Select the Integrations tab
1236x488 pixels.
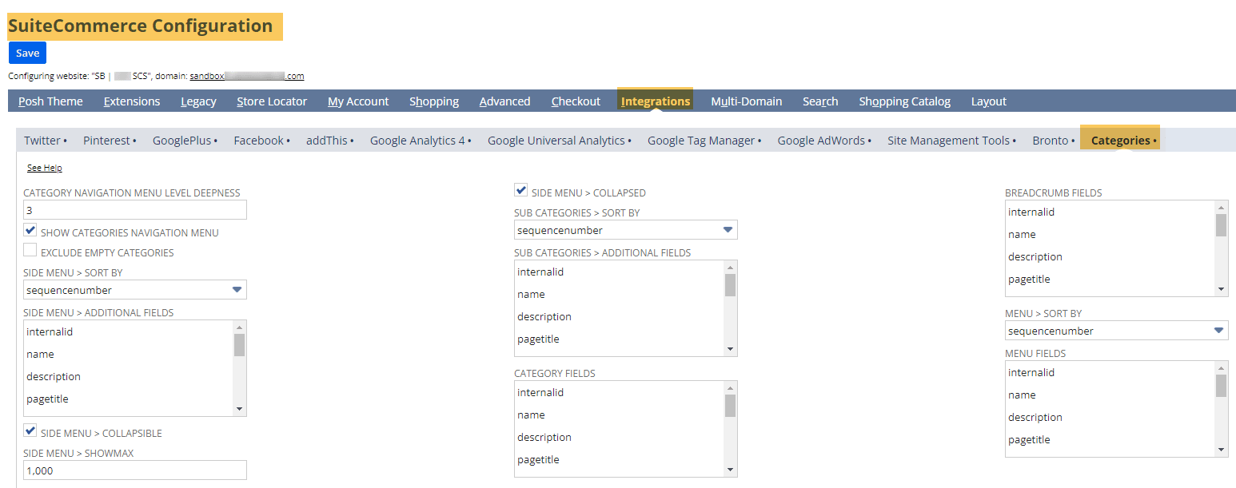656,101
